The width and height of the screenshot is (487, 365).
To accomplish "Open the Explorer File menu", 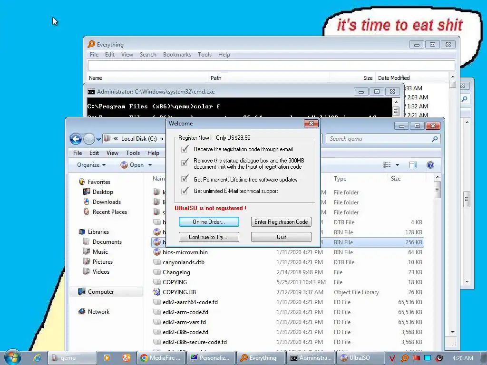I will [78, 153].
